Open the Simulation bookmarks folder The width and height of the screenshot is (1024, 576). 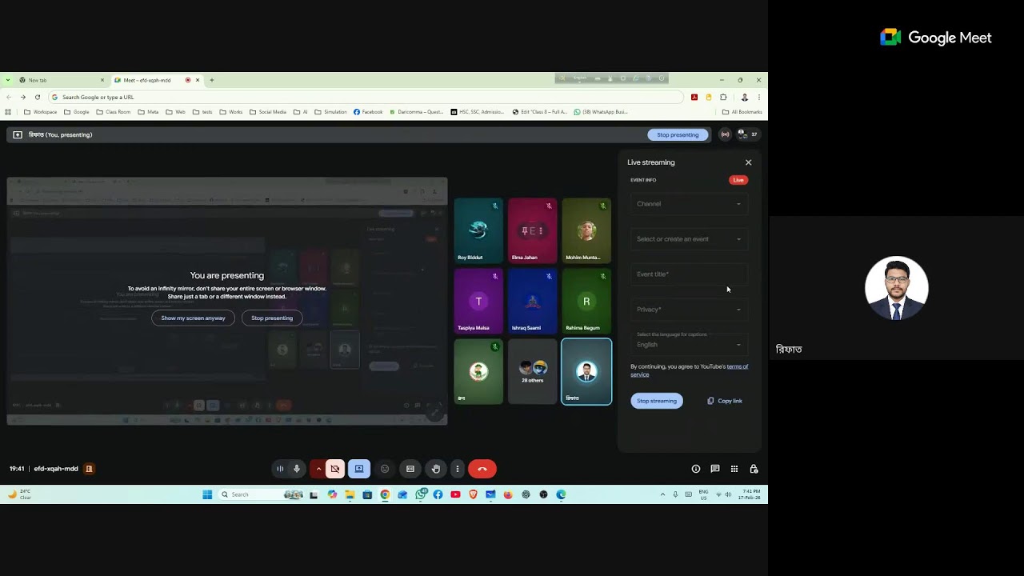pos(330,112)
